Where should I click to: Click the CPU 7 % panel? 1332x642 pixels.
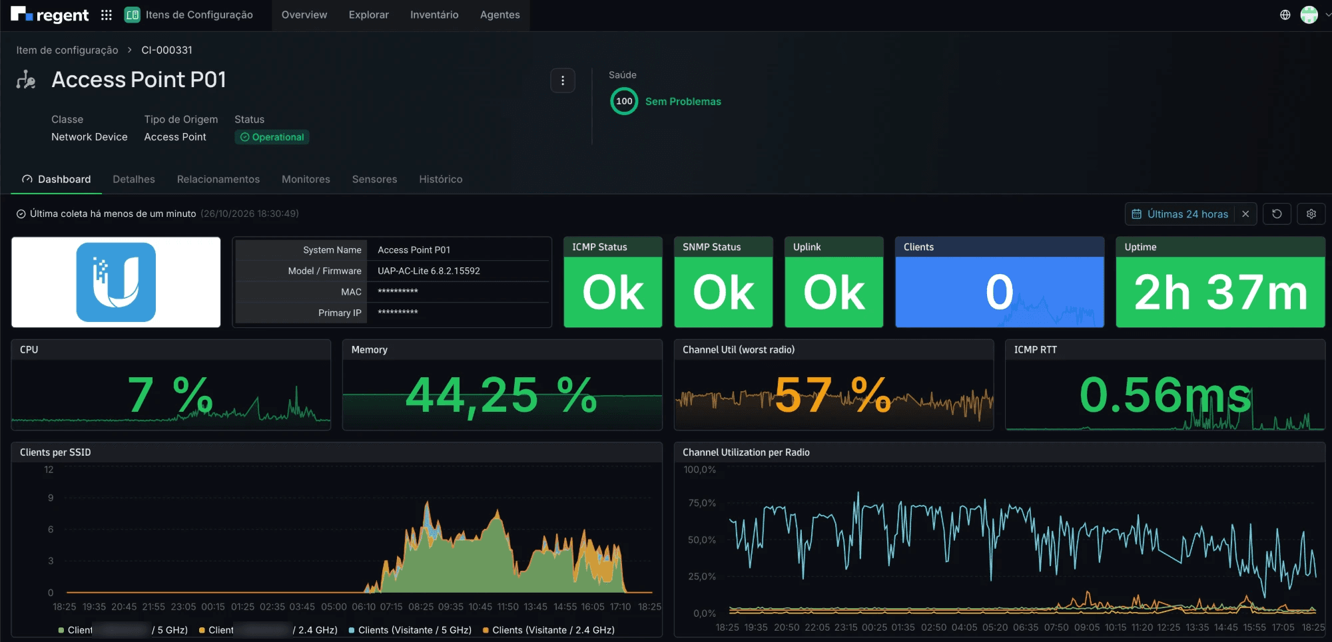coord(171,385)
